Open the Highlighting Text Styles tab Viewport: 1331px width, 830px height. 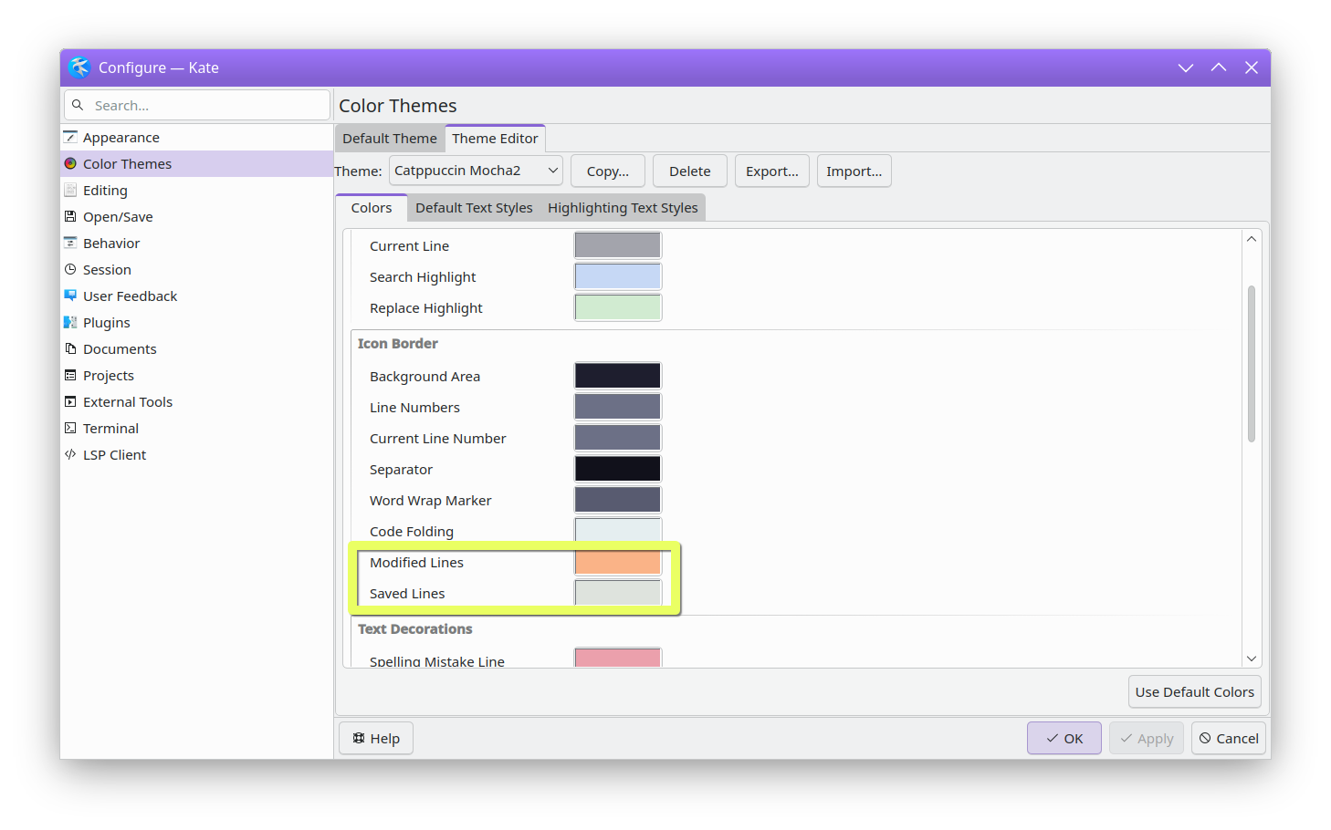pyautogui.click(x=623, y=208)
